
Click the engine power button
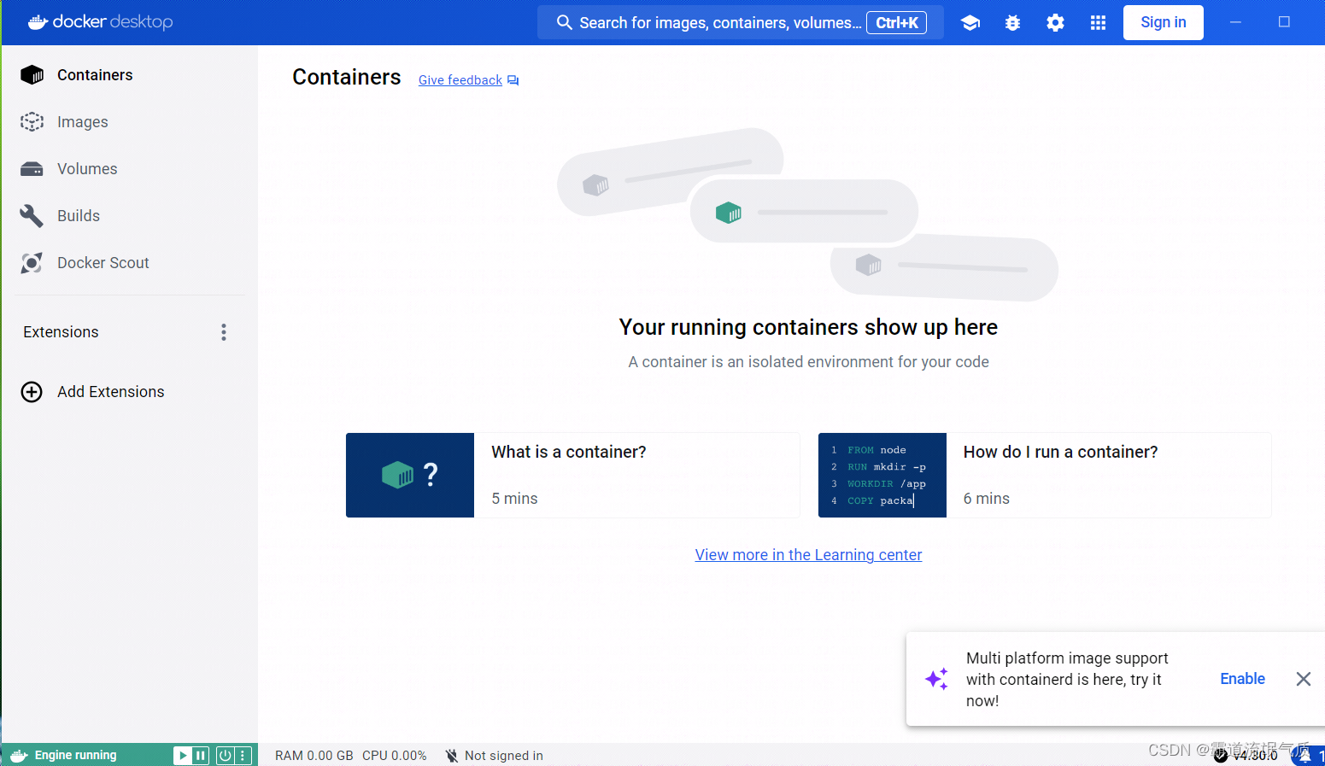225,756
